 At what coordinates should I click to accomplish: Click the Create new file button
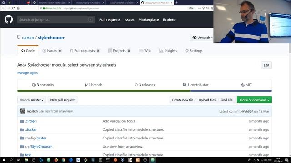coord(183,100)
